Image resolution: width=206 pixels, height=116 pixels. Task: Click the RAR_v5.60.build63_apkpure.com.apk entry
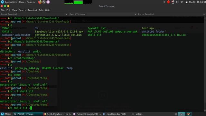click(112, 32)
